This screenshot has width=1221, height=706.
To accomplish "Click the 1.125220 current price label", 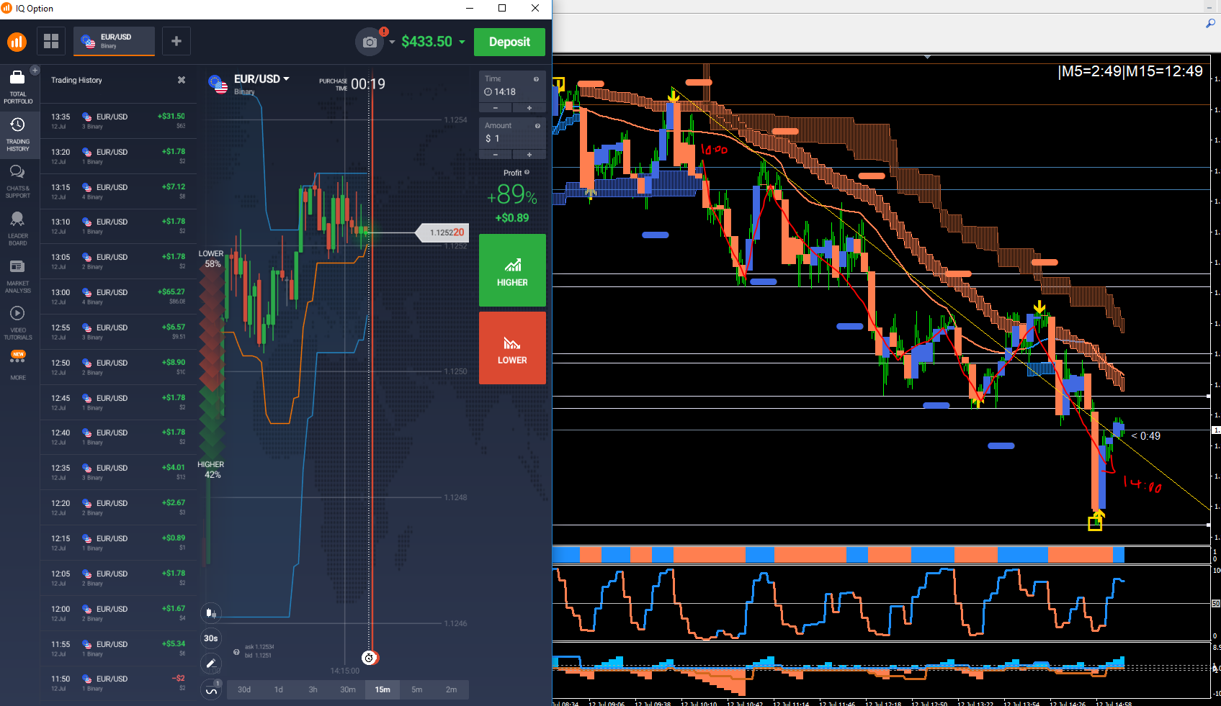I will click(442, 232).
